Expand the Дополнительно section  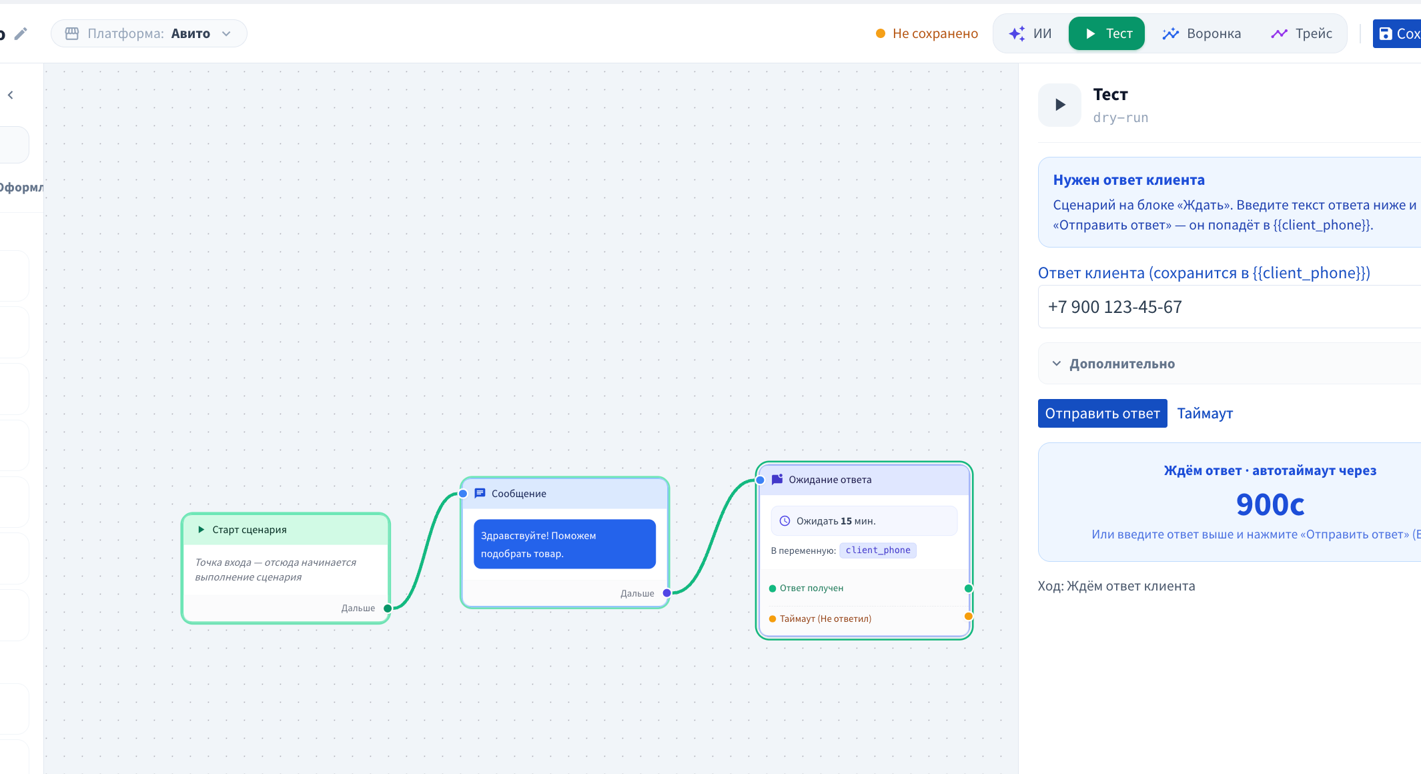tap(1229, 364)
